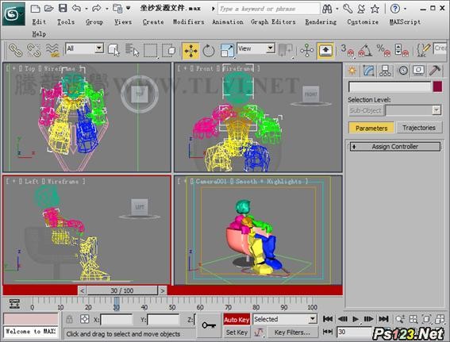Screen dimensions: 450x342
Task: Open the Tools menu
Action: pos(66,21)
